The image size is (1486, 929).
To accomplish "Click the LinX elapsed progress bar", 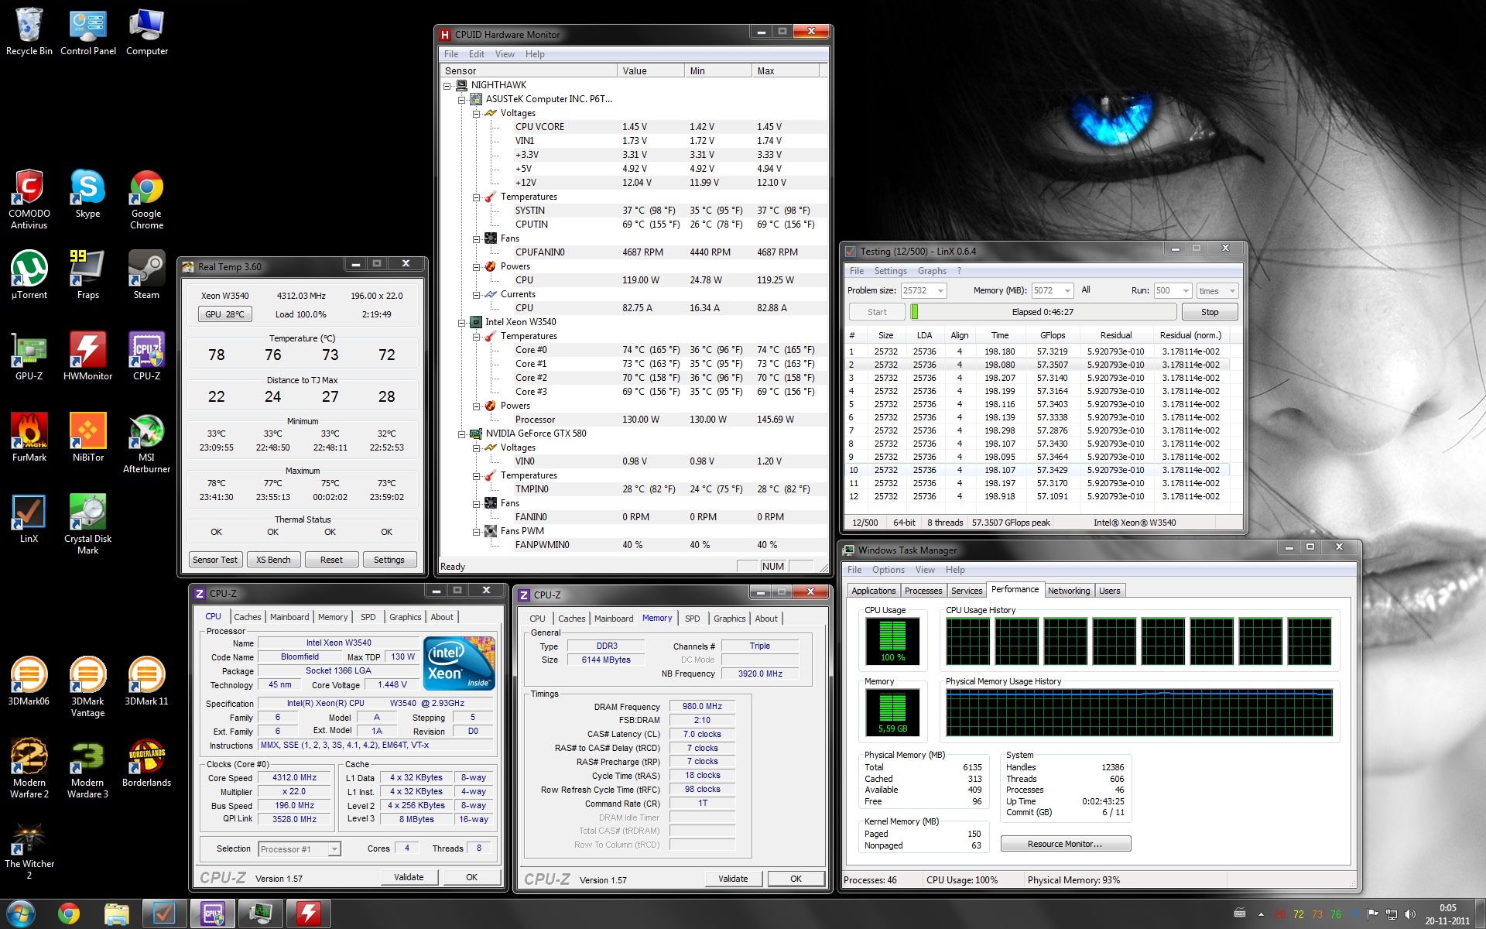I will (1043, 312).
